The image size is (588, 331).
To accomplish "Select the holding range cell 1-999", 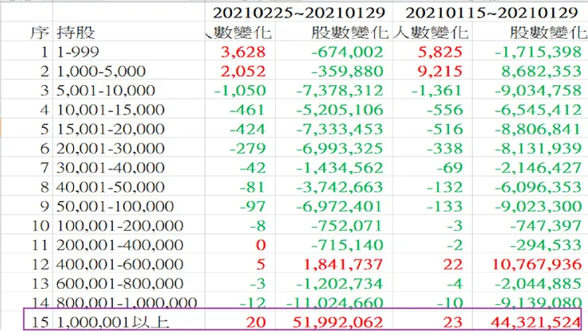I will point(78,52).
